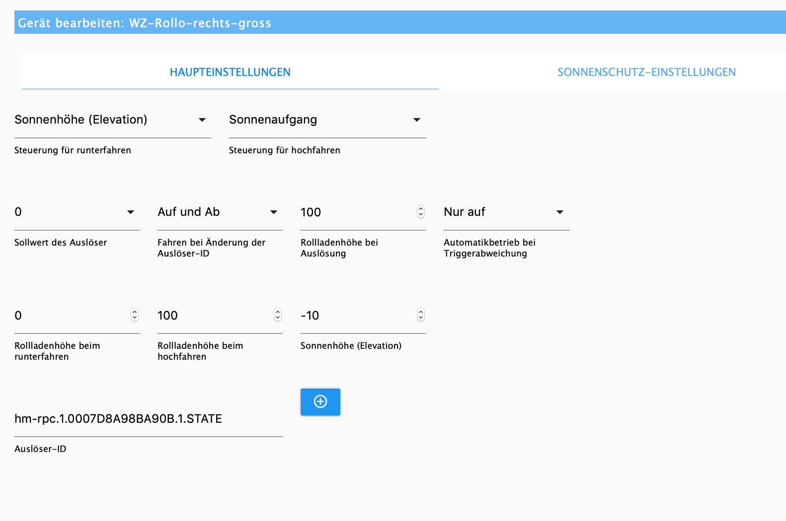Open the Steuerung für runterfahren dropdown

tap(113, 120)
